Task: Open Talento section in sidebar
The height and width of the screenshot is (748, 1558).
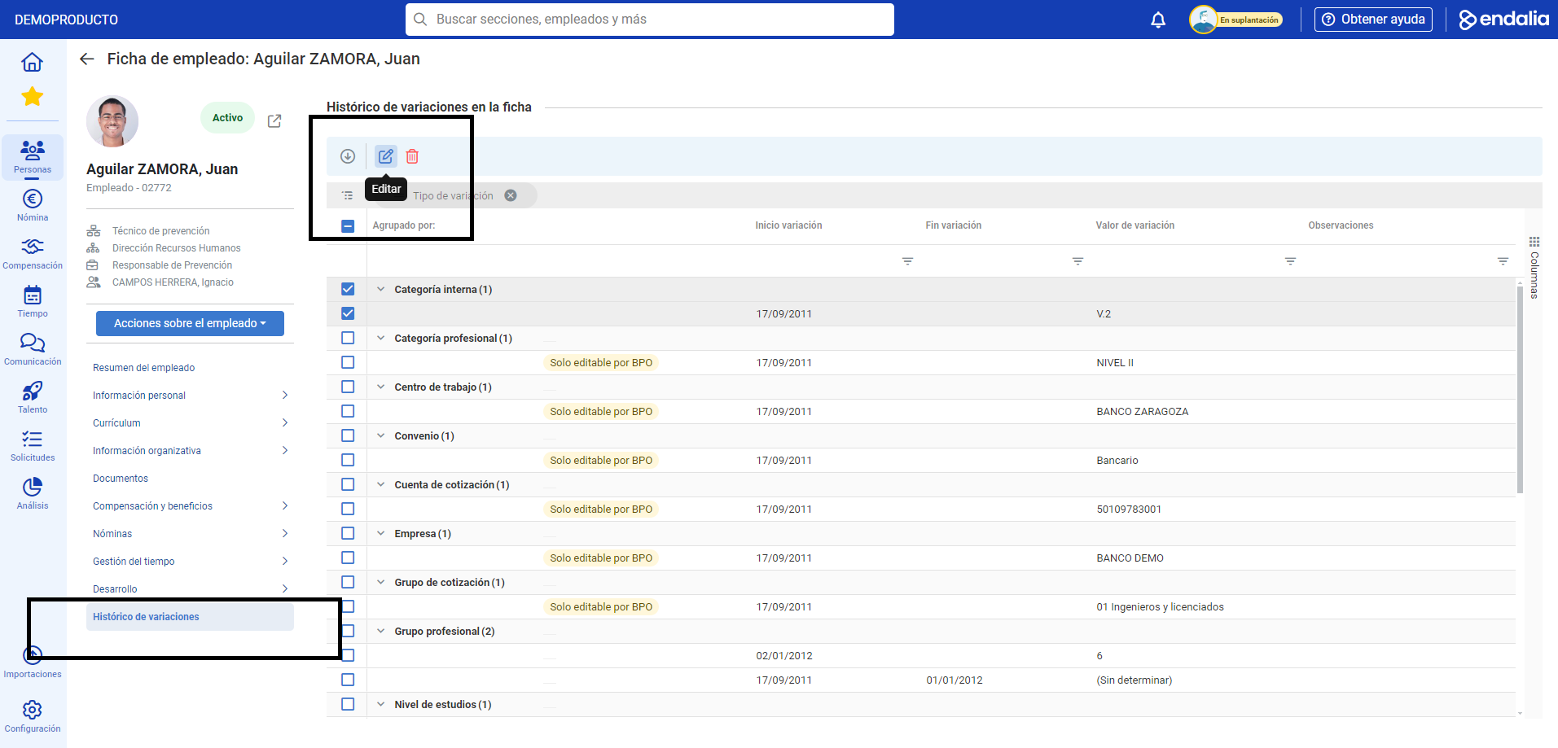Action: click(x=33, y=397)
